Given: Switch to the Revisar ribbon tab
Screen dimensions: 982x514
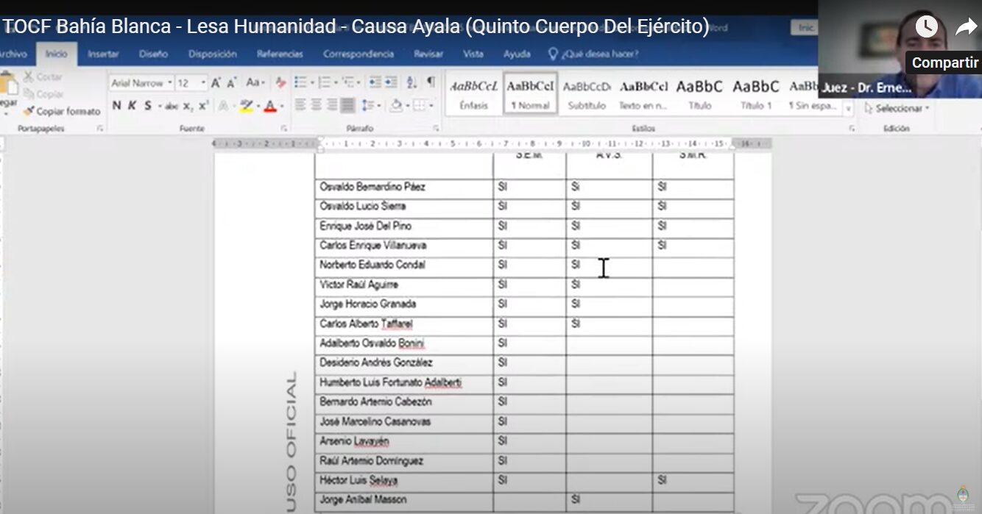Looking at the screenshot, I should (428, 54).
